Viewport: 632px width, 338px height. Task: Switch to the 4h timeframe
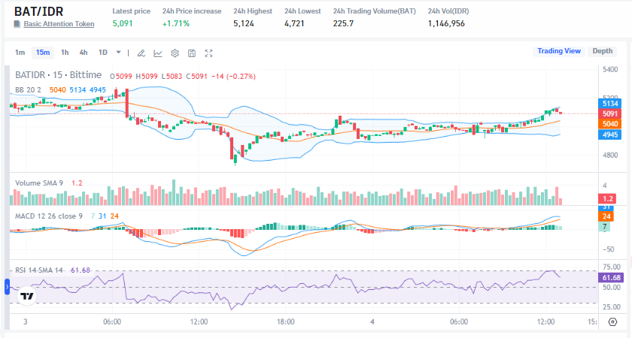pyautogui.click(x=84, y=53)
